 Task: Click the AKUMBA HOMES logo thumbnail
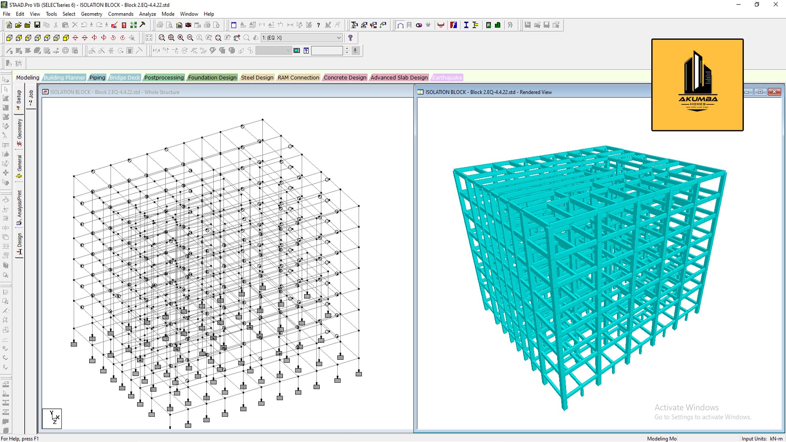(x=698, y=85)
